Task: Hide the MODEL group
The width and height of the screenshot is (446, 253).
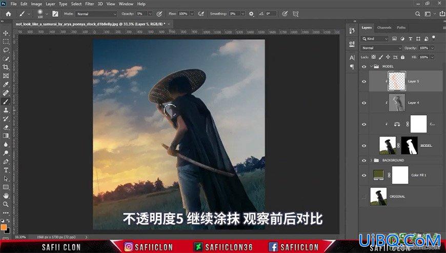Action: 364,67
